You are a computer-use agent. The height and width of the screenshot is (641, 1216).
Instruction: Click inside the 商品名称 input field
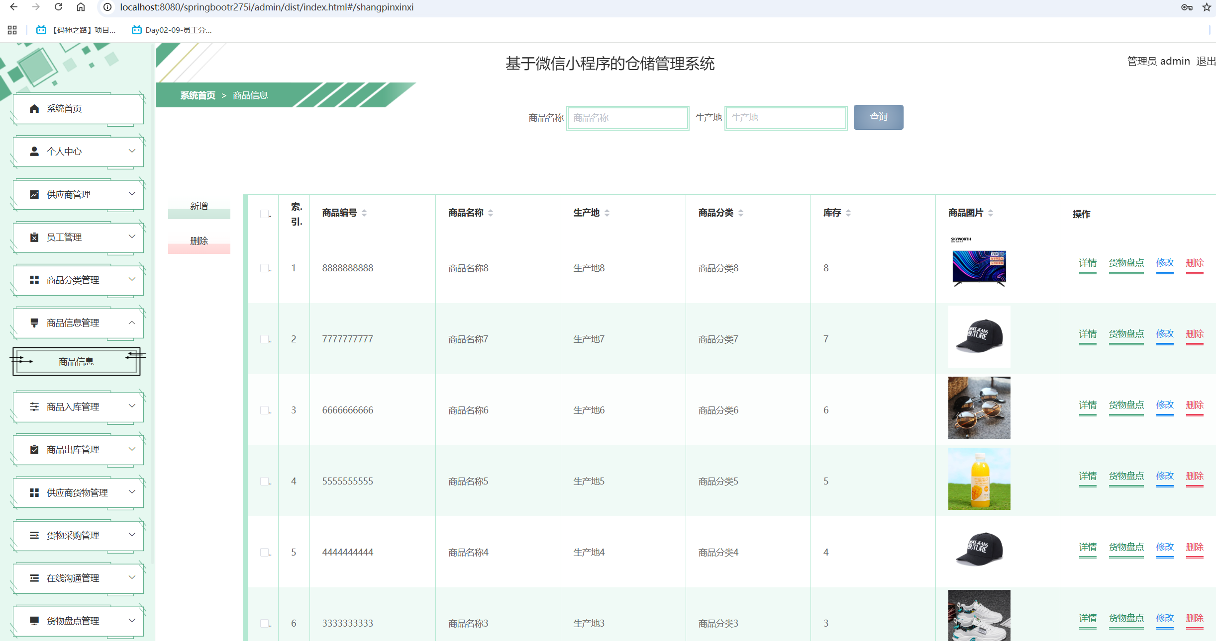pyautogui.click(x=627, y=118)
